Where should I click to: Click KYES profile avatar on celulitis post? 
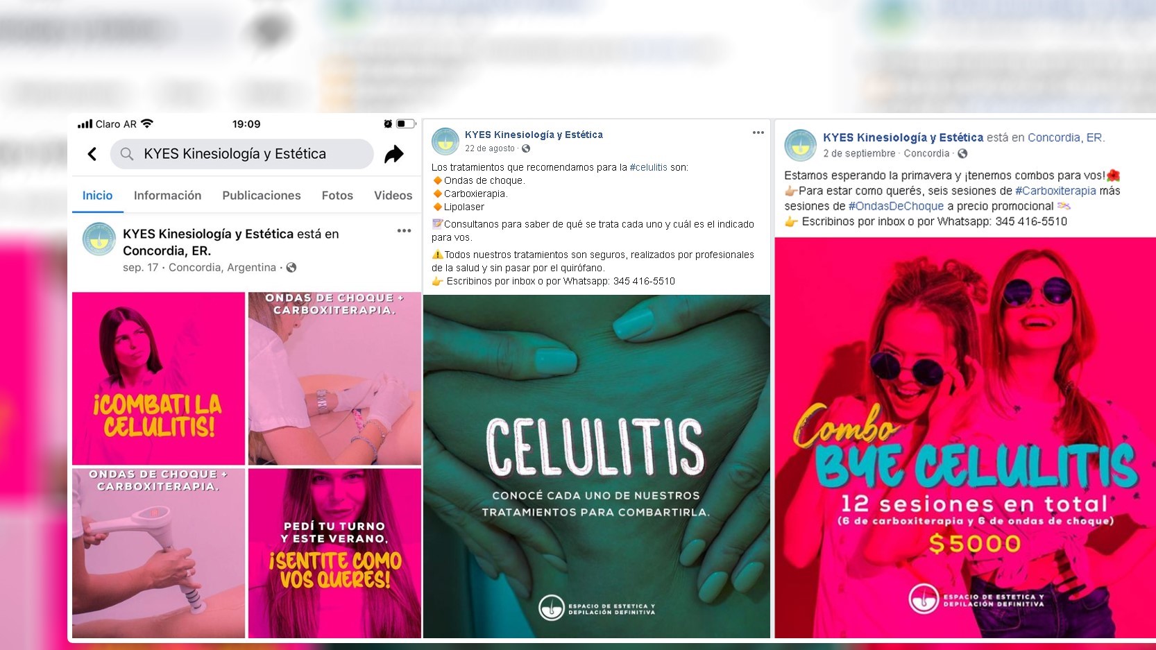445,141
